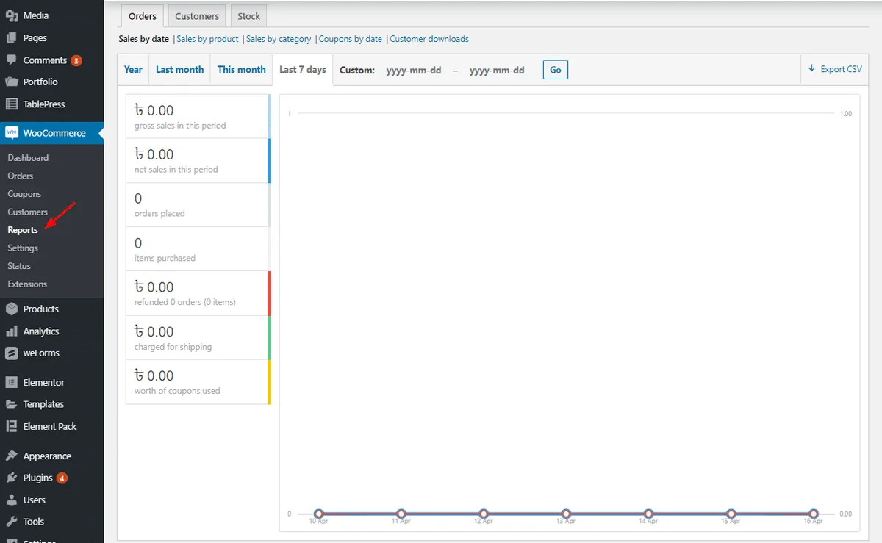The width and height of the screenshot is (882, 543).
Task: Switch to the Orders report tab
Action: [x=143, y=15]
